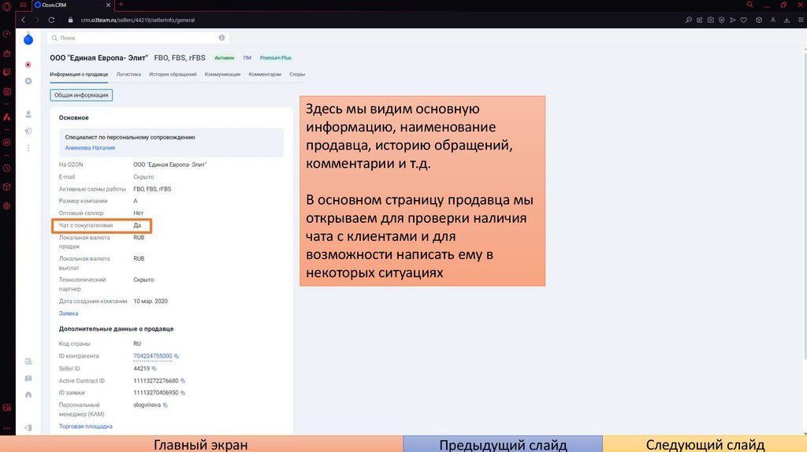Copy ID заявки value with copy icon
This screenshot has height=452, width=807.
(183, 393)
